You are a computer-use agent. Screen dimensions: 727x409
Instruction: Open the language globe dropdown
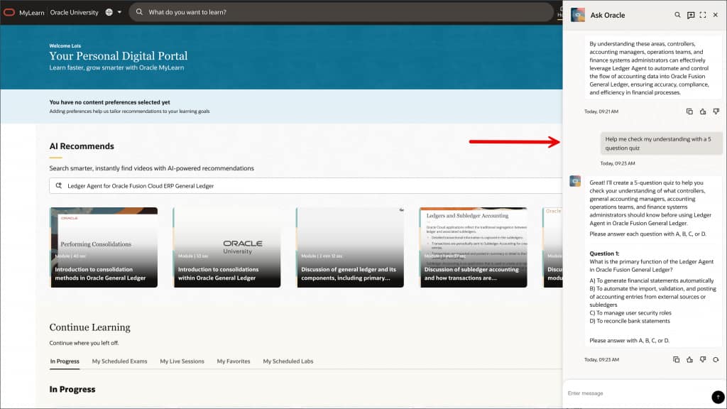[113, 13]
